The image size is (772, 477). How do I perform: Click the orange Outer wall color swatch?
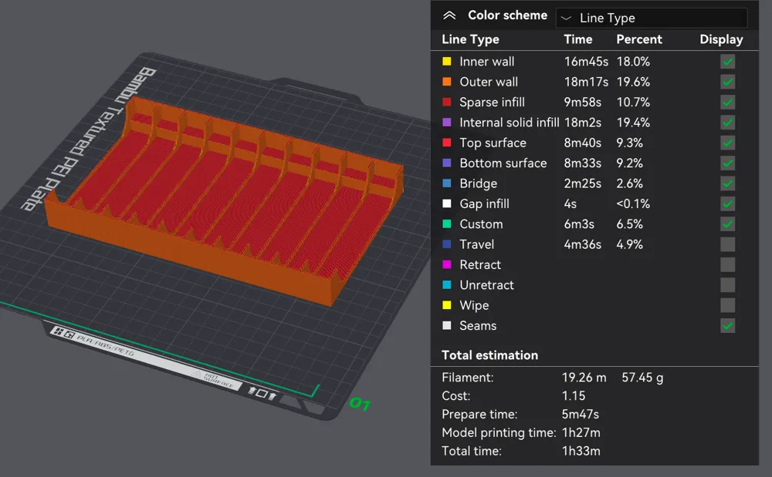(446, 82)
